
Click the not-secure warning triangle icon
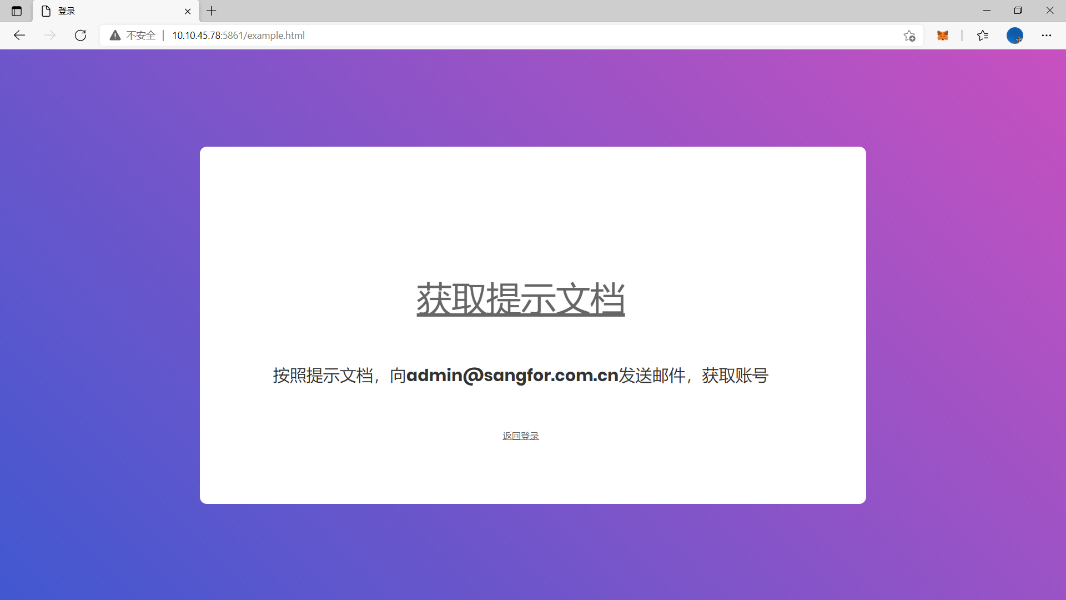click(x=115, y=36)
